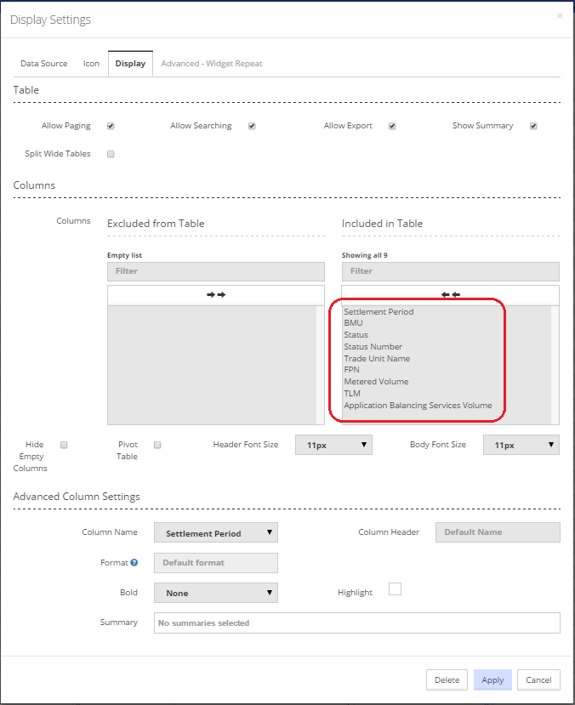Close the Display Settings dialog with X

click(560, 16)
